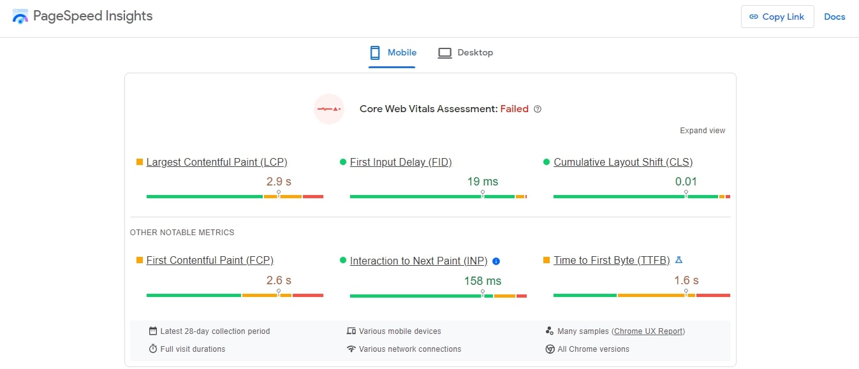Click the TTFB distribution bar
The image size is (859, 369).
click(642, 295)
